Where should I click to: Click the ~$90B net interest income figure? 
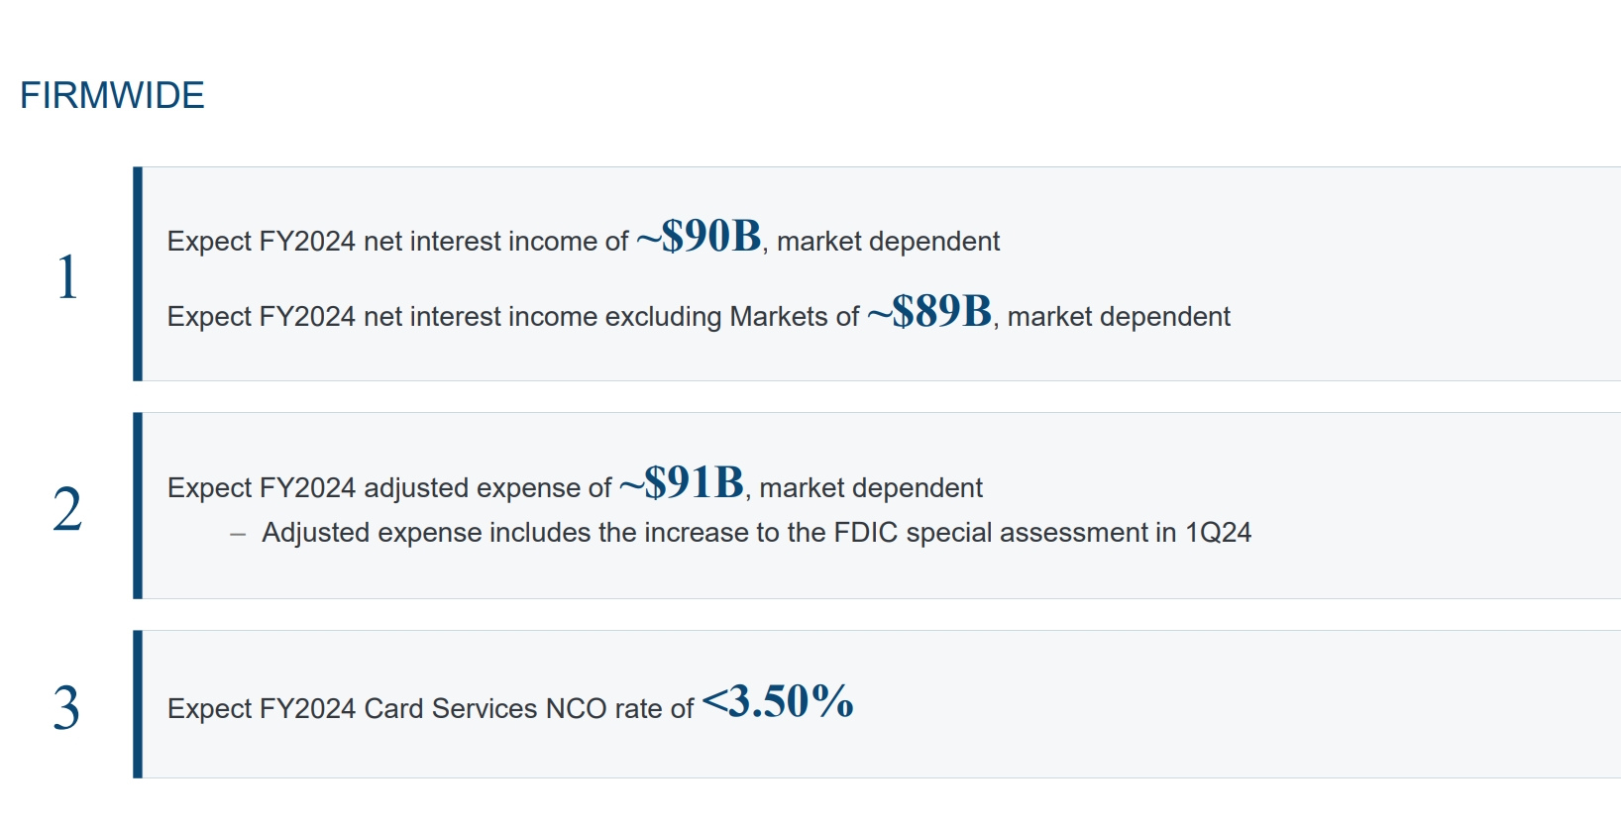699,237
